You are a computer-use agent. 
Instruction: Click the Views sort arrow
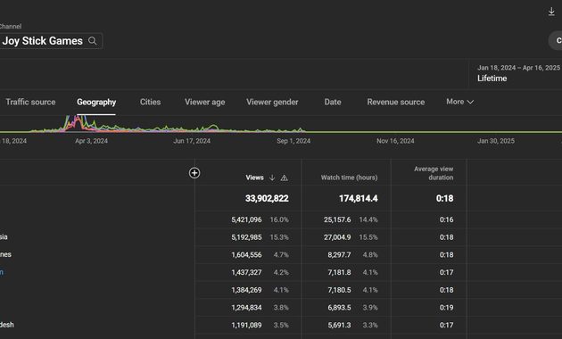(x=272, y=178)
